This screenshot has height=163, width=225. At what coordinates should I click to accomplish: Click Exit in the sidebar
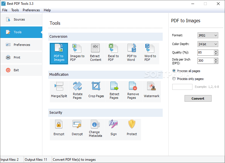point(21,70)
